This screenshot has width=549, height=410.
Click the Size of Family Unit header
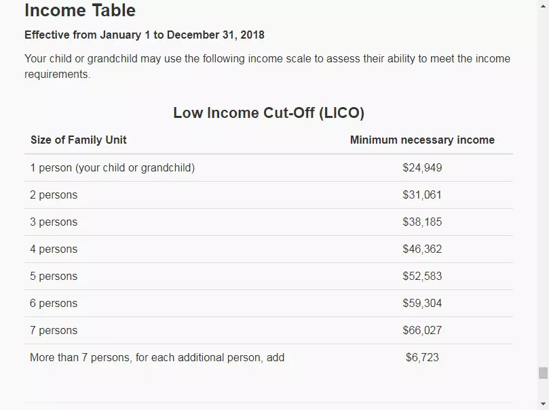click(79, 140)
